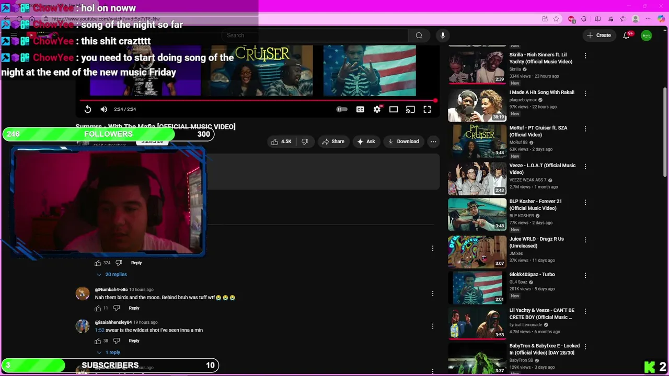Open BLP Kosher - Forever 21 title

point(536,205)
